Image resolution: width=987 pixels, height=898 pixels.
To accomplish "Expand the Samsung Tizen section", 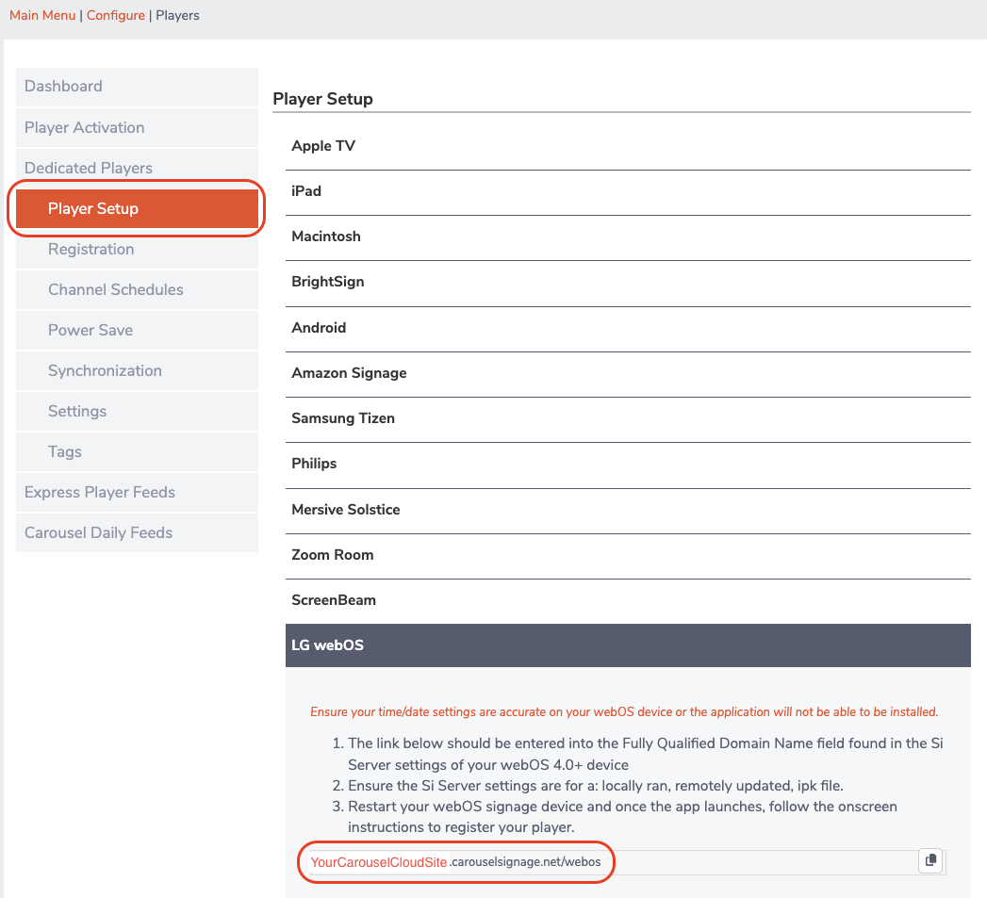I will pos(628,418).
